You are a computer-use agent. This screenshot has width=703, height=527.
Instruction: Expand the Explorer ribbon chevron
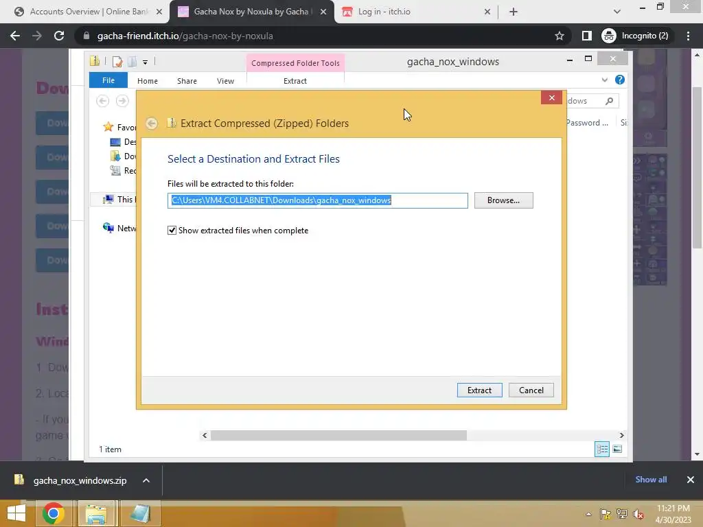(604, 80)
